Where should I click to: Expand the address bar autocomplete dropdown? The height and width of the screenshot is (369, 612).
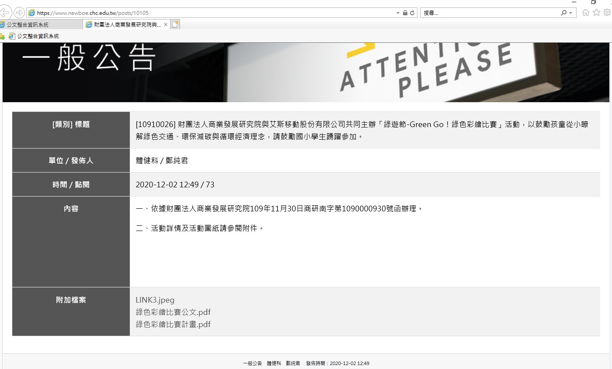coord(398,13)
